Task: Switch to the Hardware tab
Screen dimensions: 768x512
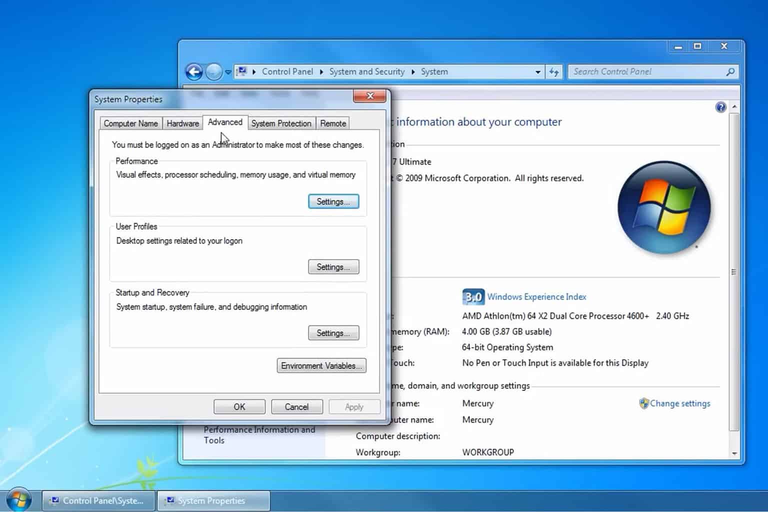Action: point(182,123)
